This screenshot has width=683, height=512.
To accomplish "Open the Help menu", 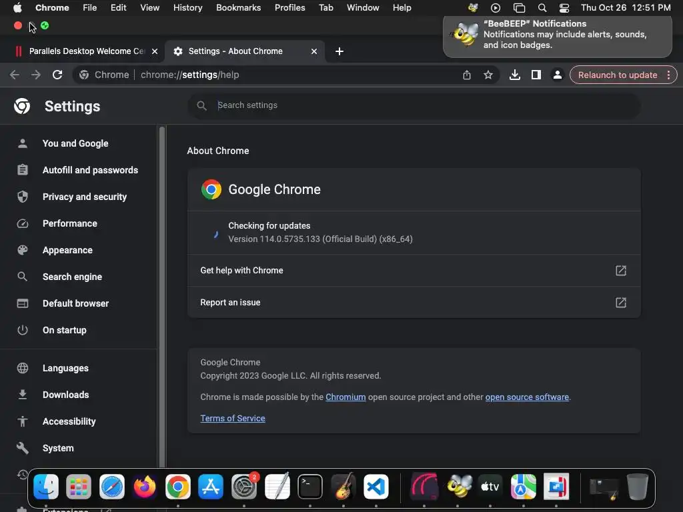I will click(402, 7).
